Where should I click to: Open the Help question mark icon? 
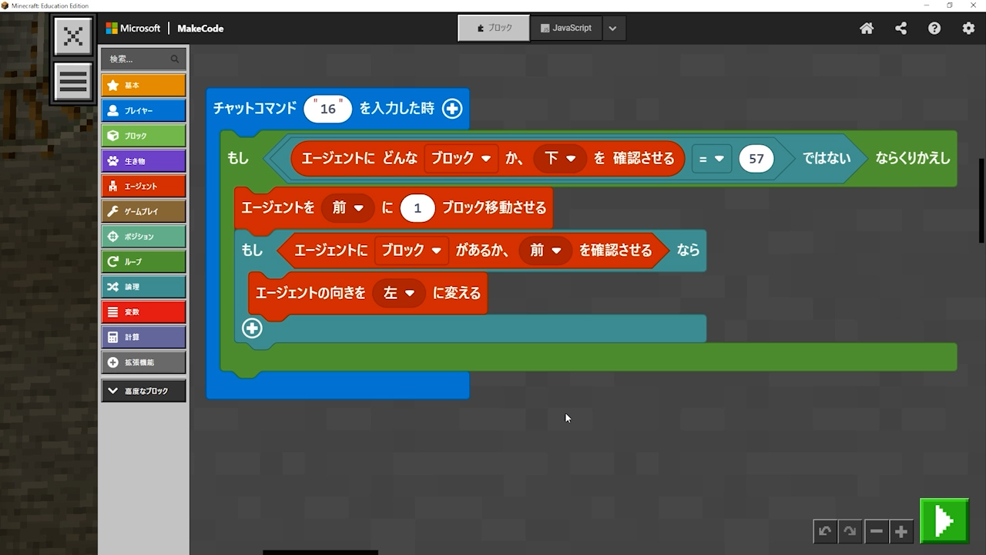(934, 29)
